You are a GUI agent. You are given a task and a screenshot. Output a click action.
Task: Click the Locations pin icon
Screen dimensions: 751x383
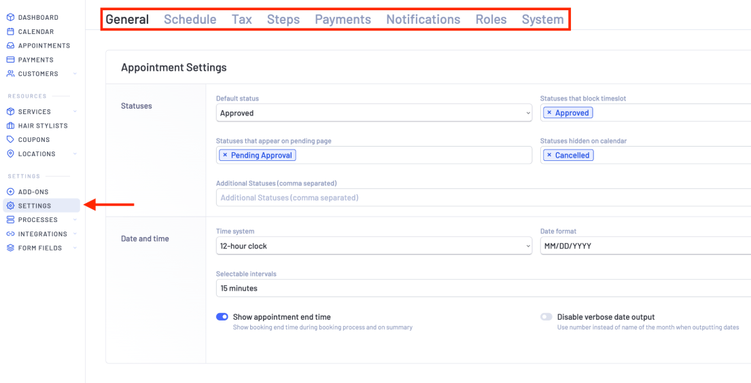(x=11, y=153)
